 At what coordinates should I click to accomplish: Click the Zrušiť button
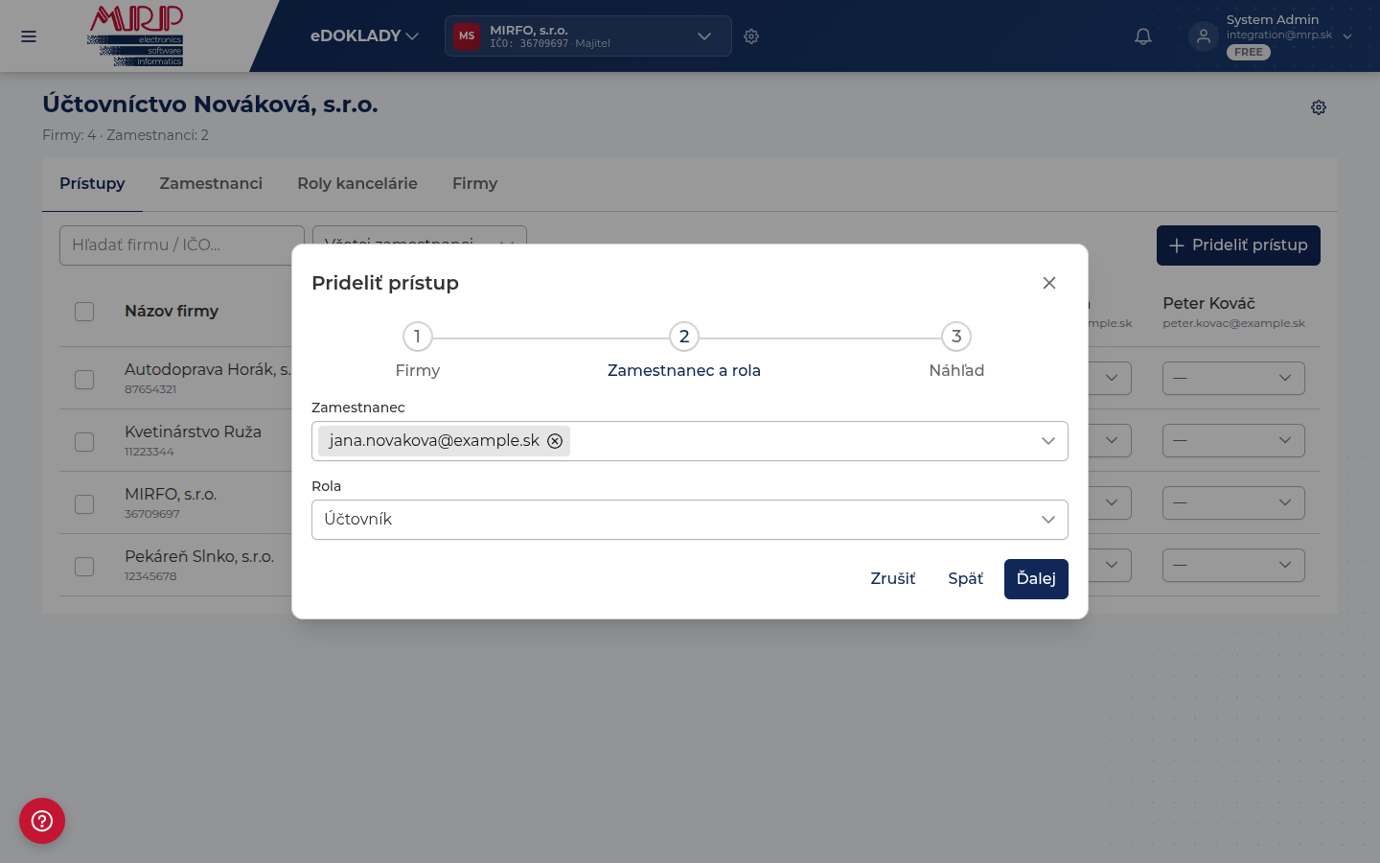892,579
